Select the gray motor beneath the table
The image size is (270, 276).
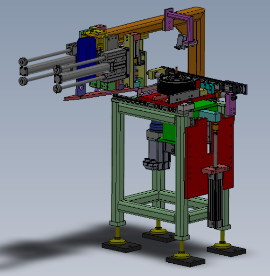[x=157, y=150]
